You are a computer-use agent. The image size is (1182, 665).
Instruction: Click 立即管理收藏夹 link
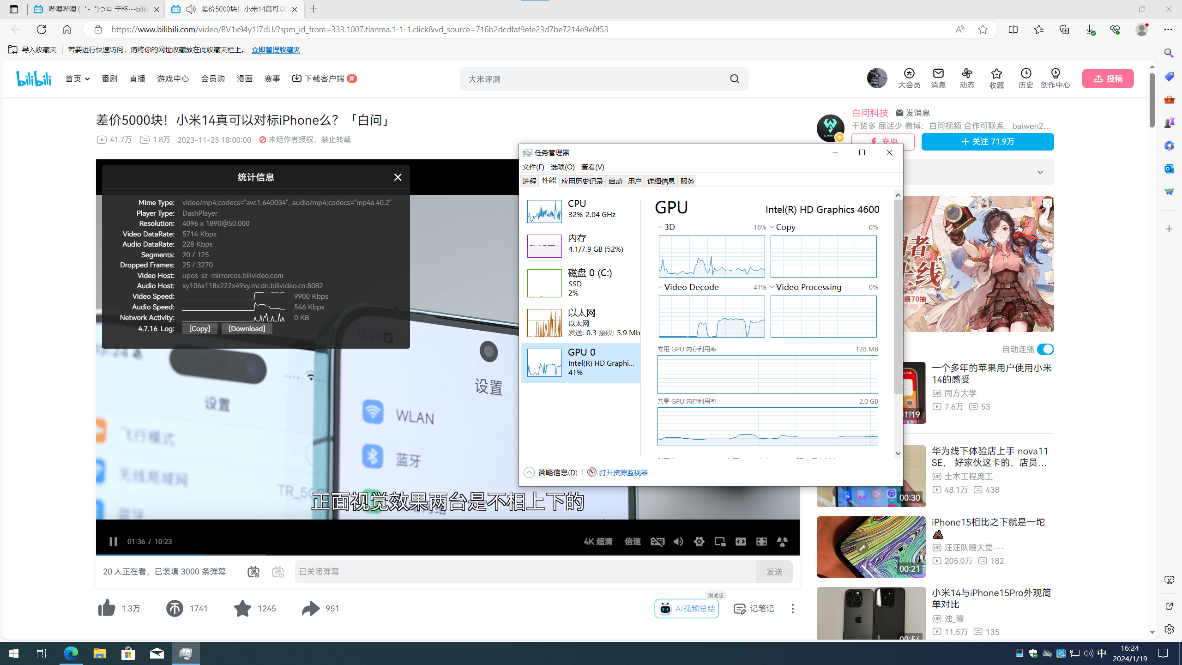click(x=276, y=49)
